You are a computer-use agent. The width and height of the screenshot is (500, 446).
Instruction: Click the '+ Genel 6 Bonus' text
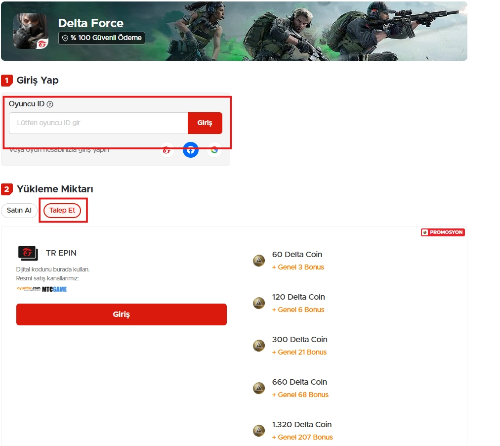tap(298, 310)
